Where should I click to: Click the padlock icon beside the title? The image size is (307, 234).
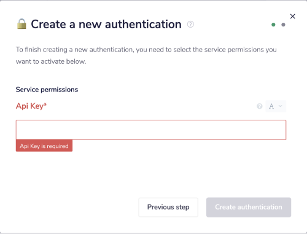[x=21, y=24]
